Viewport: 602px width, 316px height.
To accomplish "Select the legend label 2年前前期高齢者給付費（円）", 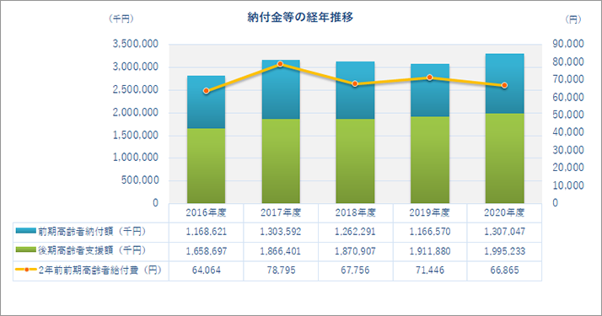I will (x=99, y=270).
